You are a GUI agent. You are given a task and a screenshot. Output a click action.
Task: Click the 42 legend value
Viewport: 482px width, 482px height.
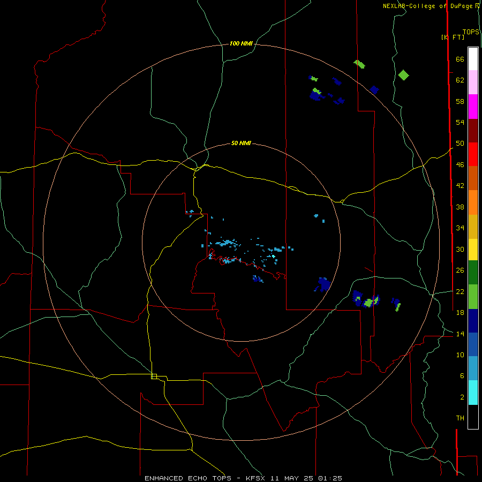point(460,185)
